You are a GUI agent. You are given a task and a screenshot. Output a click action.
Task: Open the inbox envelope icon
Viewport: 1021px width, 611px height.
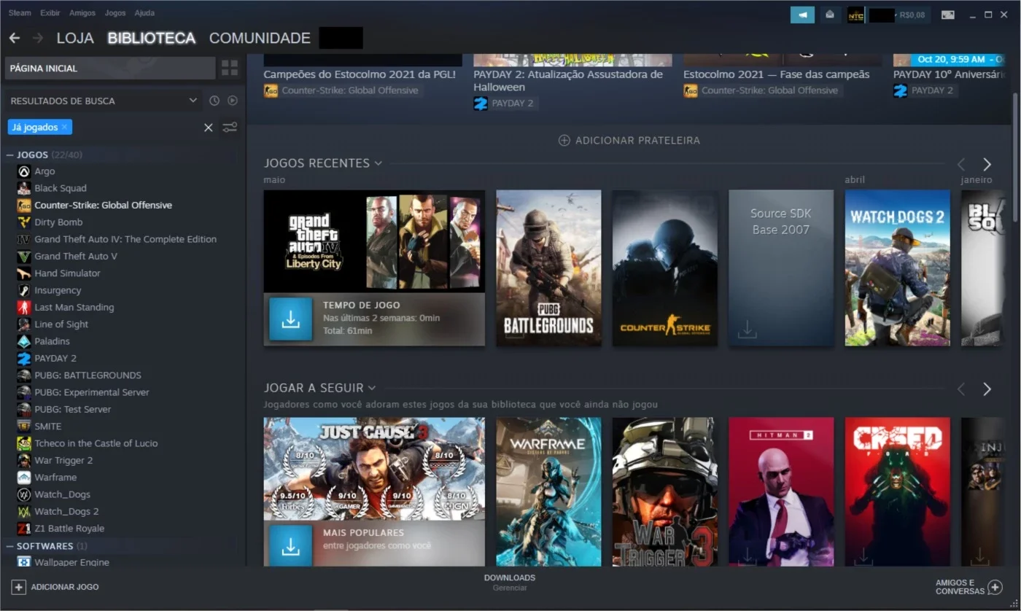coord(830,15)
